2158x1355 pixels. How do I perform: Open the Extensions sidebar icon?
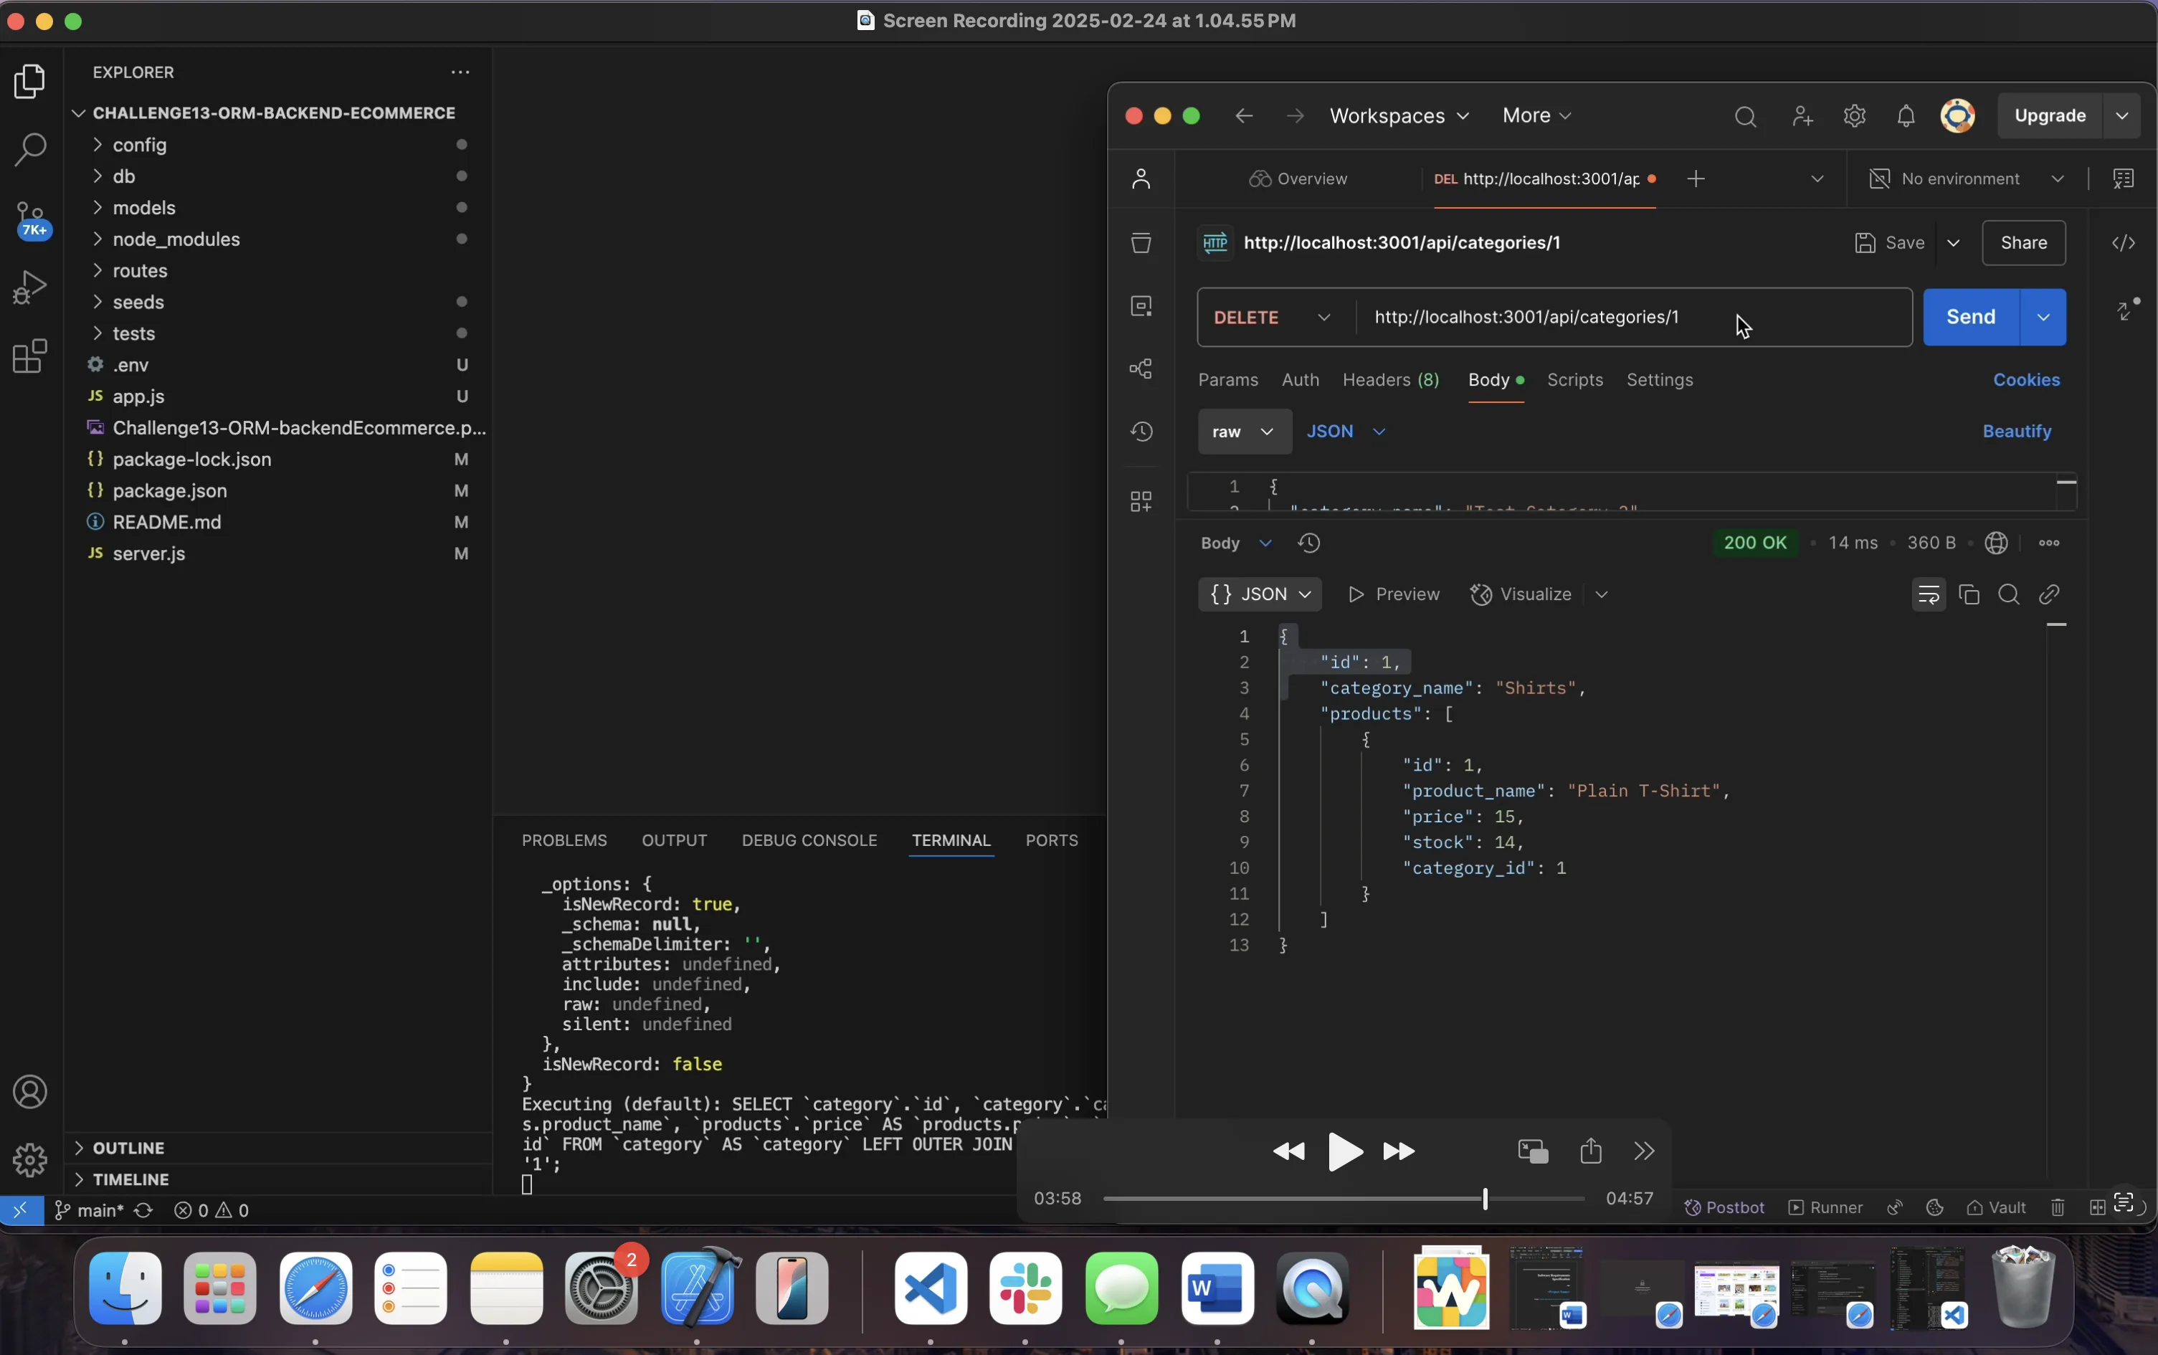(29, 357)
